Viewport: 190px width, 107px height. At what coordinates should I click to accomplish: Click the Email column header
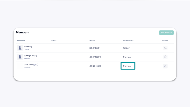pyautogui.click(x=54, y=41)
